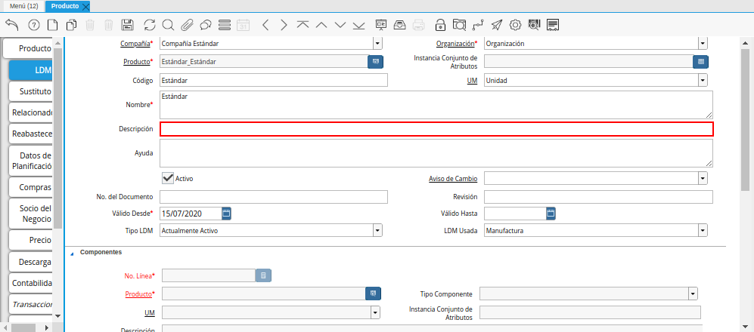This screenshot has width=754, height=332.
Task: Open the gear process icon
Action: tap(515, 25)
